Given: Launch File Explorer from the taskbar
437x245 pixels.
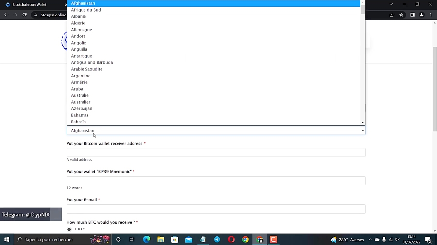Looking at the screenshot, I should point(160,240).
